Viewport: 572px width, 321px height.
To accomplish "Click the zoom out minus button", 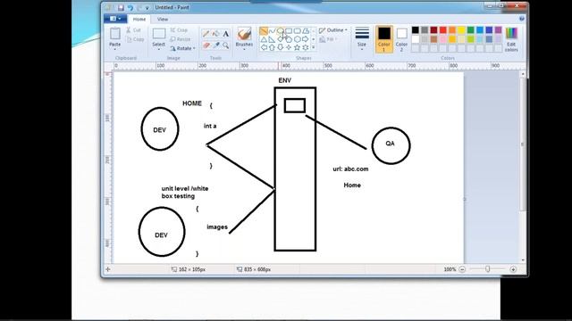I will tap(462, 269).
